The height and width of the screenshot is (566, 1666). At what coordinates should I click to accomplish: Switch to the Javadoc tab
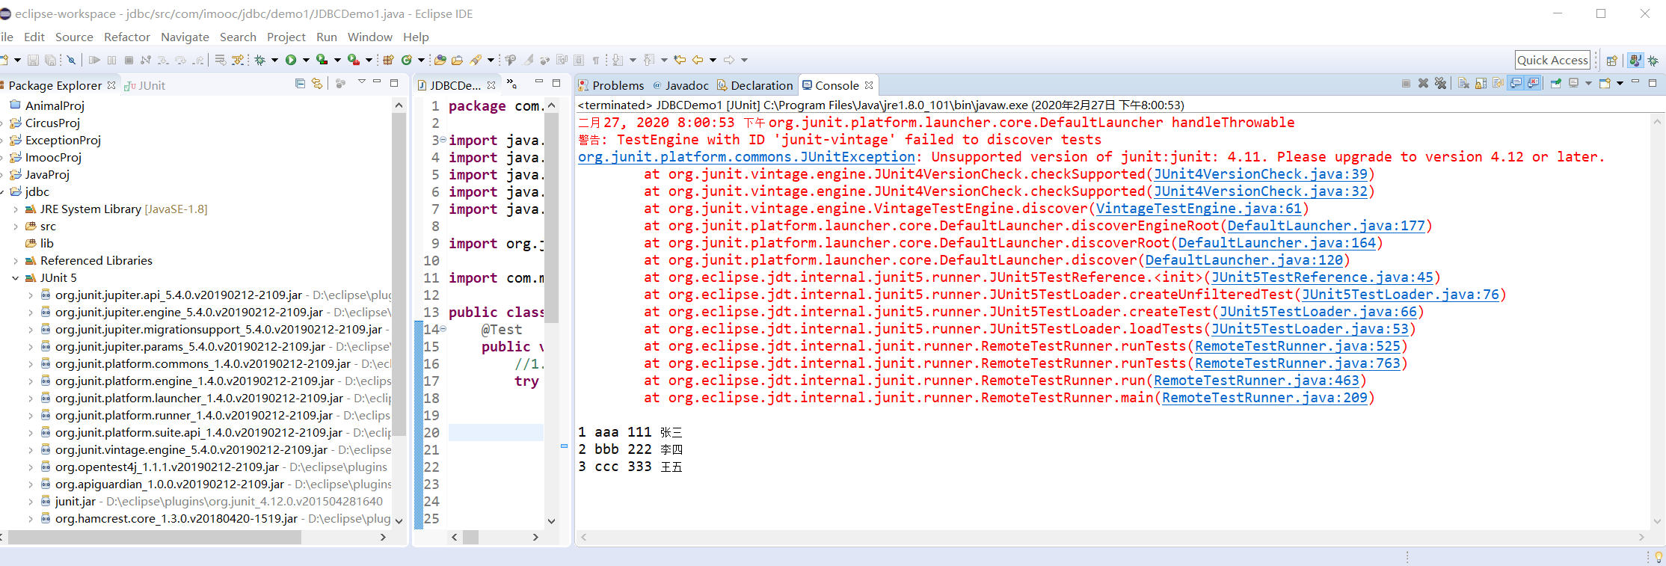[680, 85]
